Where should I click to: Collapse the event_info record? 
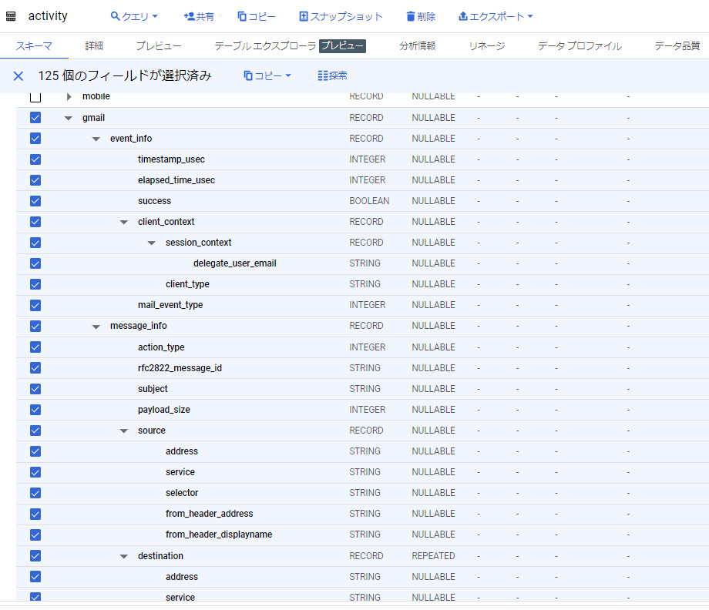point(96,139)
